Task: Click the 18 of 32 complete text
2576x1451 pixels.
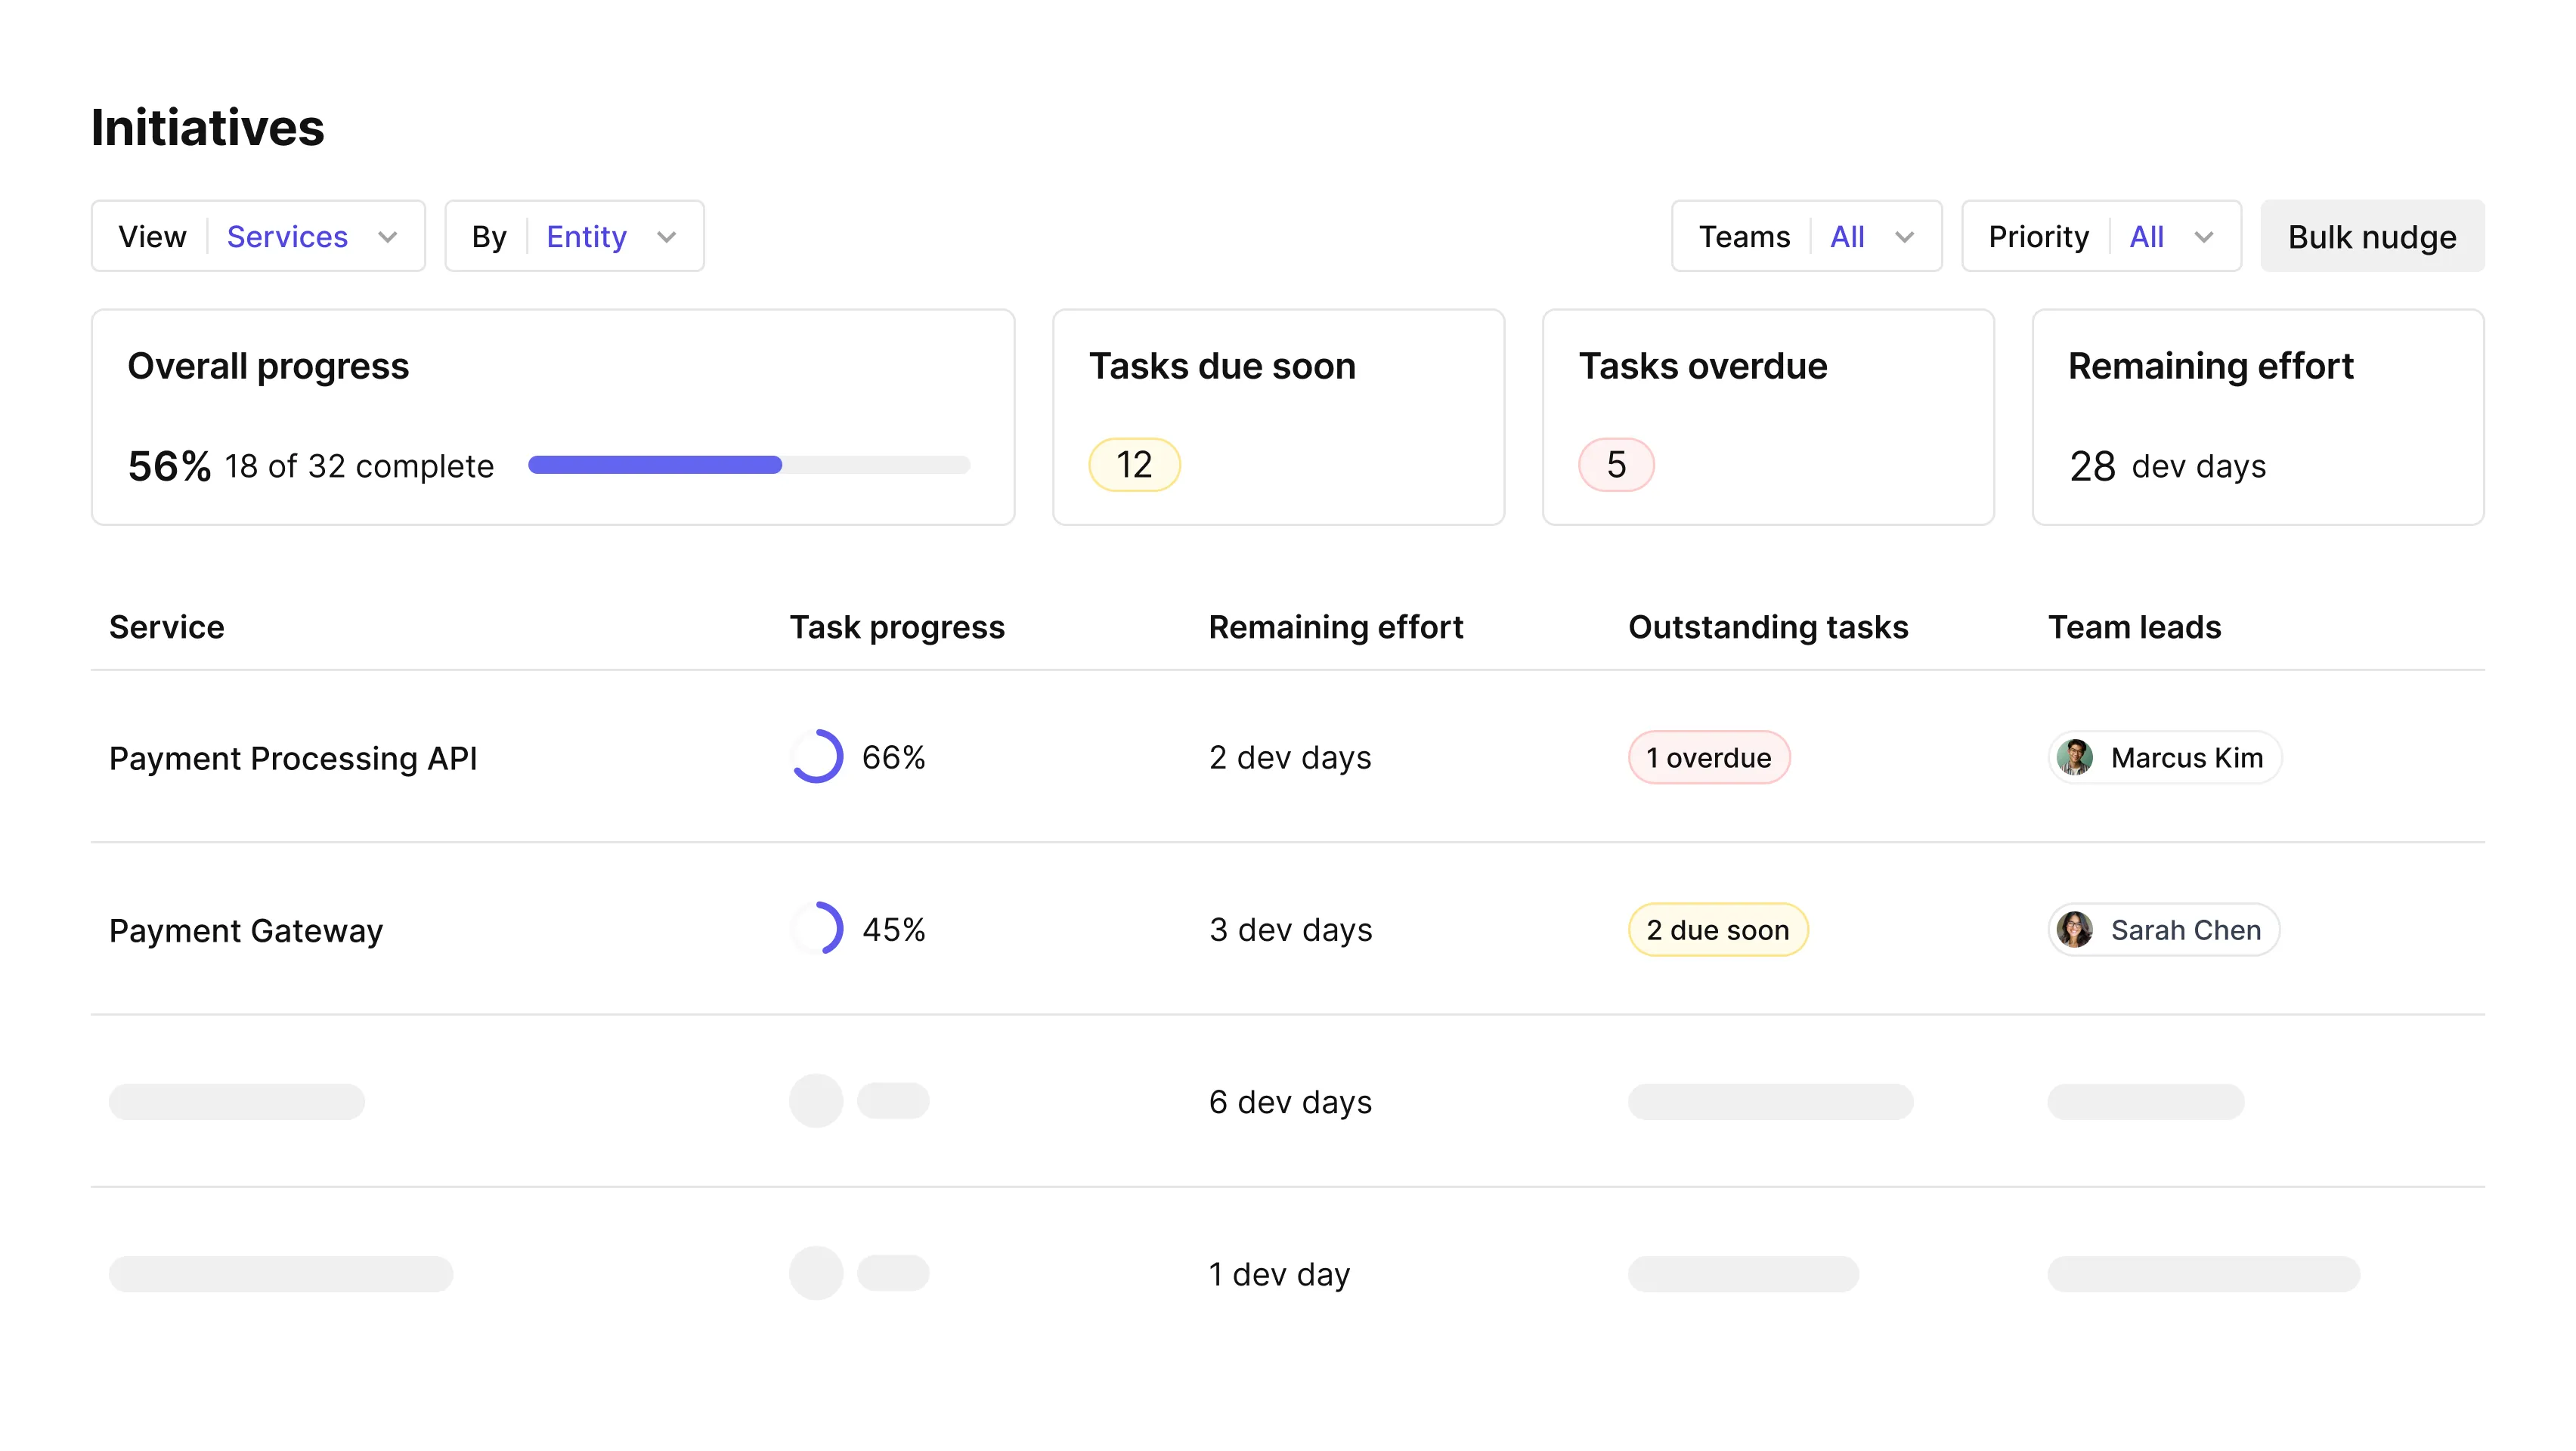Action: point(359,466)
